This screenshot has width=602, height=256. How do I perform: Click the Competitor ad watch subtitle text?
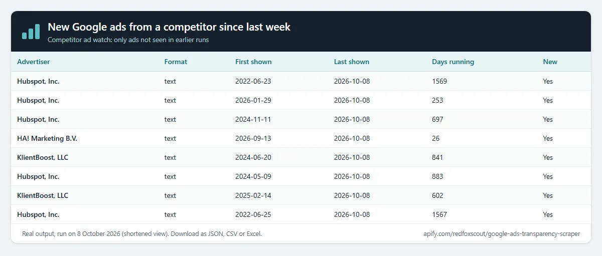pos(128,40)
